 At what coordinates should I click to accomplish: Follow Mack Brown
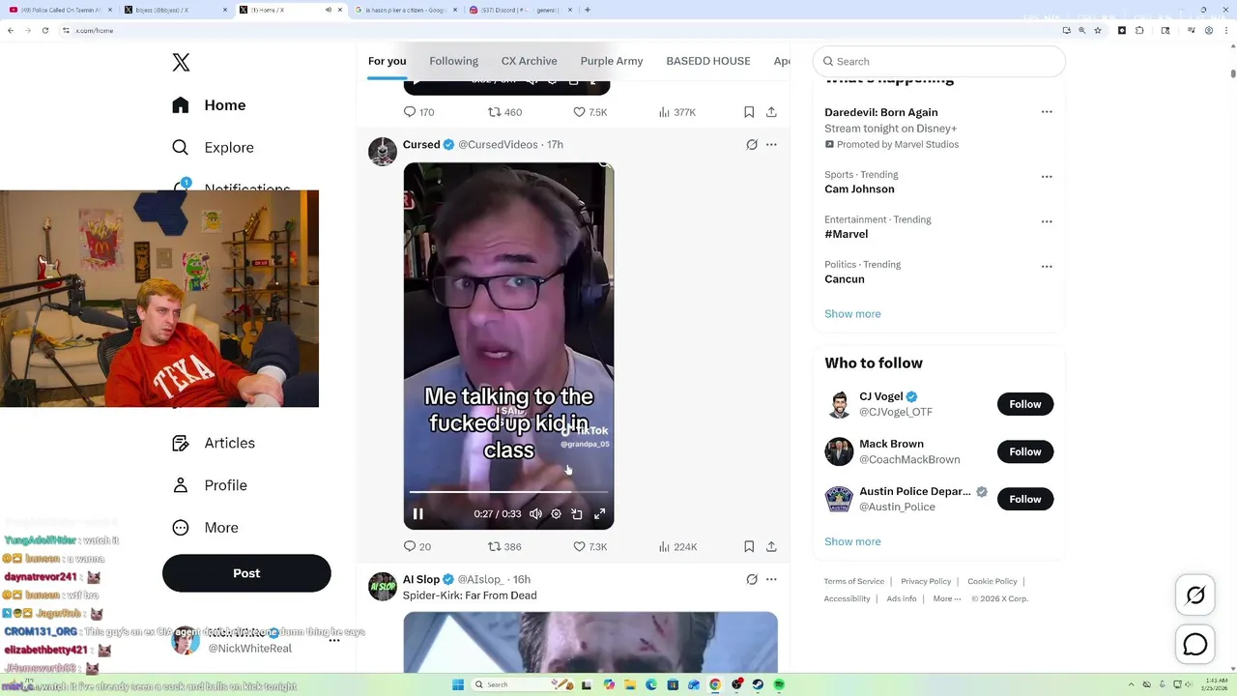[x=1025, y=451]
